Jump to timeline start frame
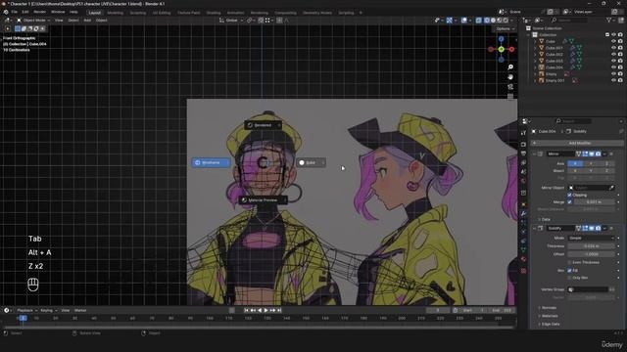 click(246, 310)
